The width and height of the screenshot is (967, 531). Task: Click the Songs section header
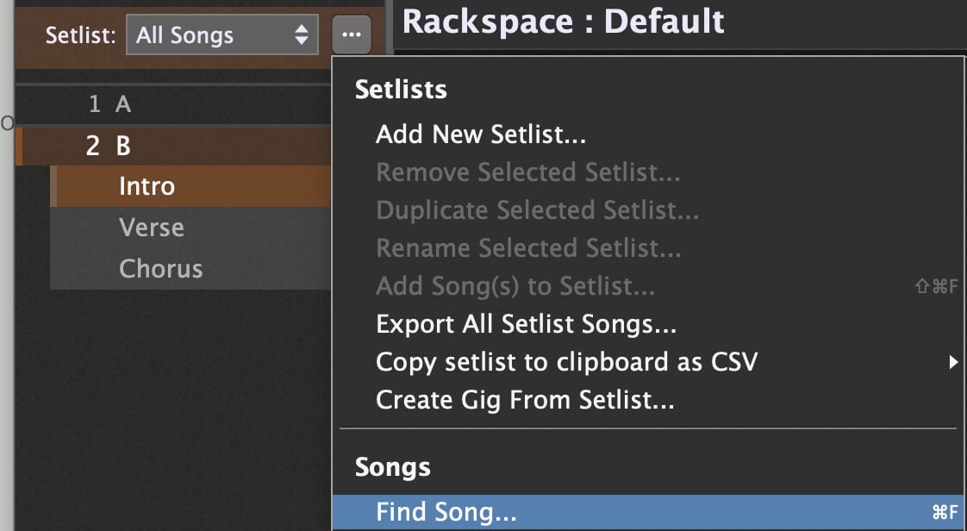[392, 467]
